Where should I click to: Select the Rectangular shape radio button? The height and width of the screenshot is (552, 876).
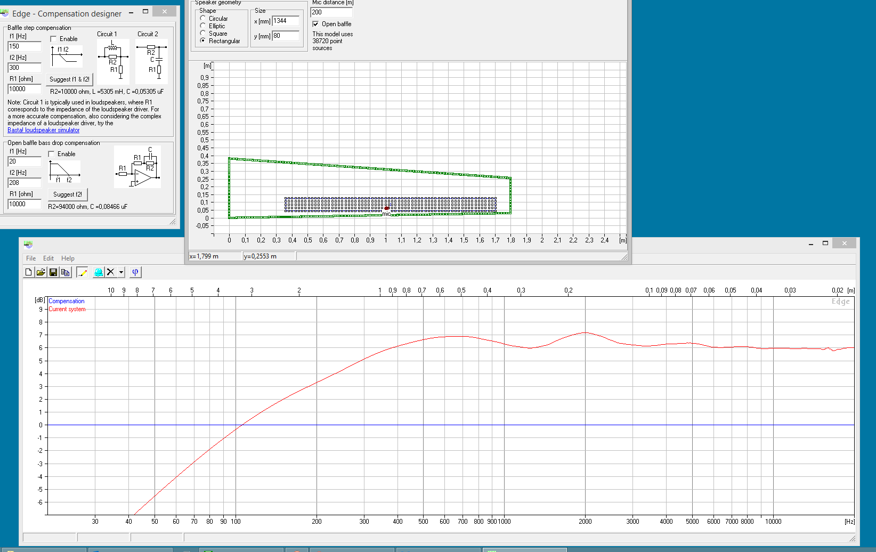tap(203, 40)
